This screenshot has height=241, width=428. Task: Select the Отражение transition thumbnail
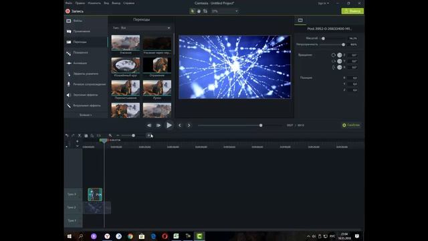pos(157,65)
